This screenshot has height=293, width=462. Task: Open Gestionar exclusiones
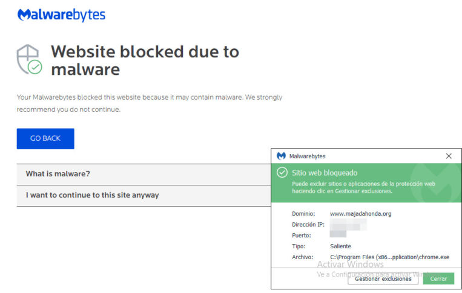pos(383,279)
